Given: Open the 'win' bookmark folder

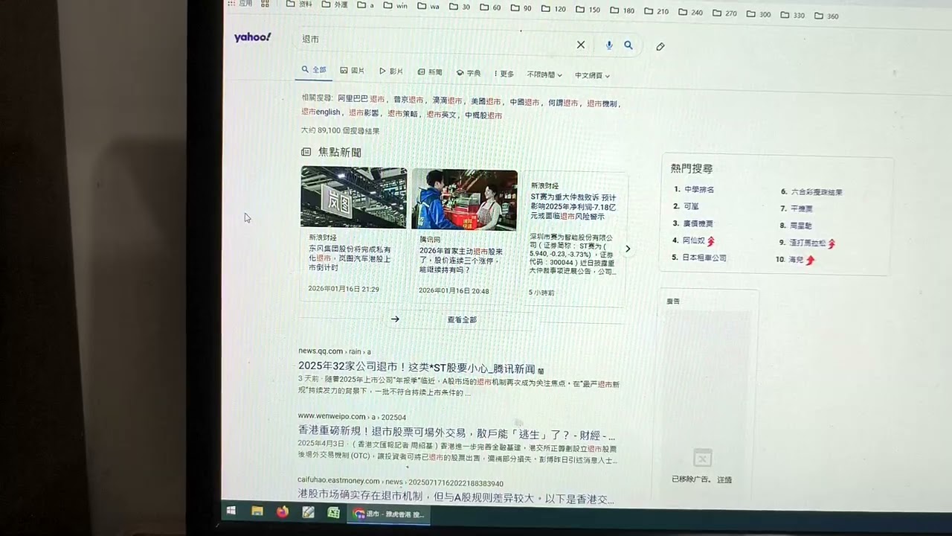Looking at the screenshot, I should [x=396, y=5].
